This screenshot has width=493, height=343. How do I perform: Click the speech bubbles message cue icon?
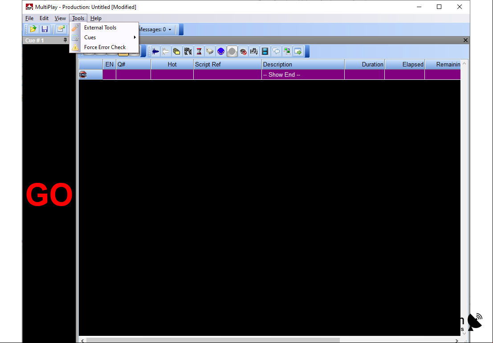[x=276, y=51]
